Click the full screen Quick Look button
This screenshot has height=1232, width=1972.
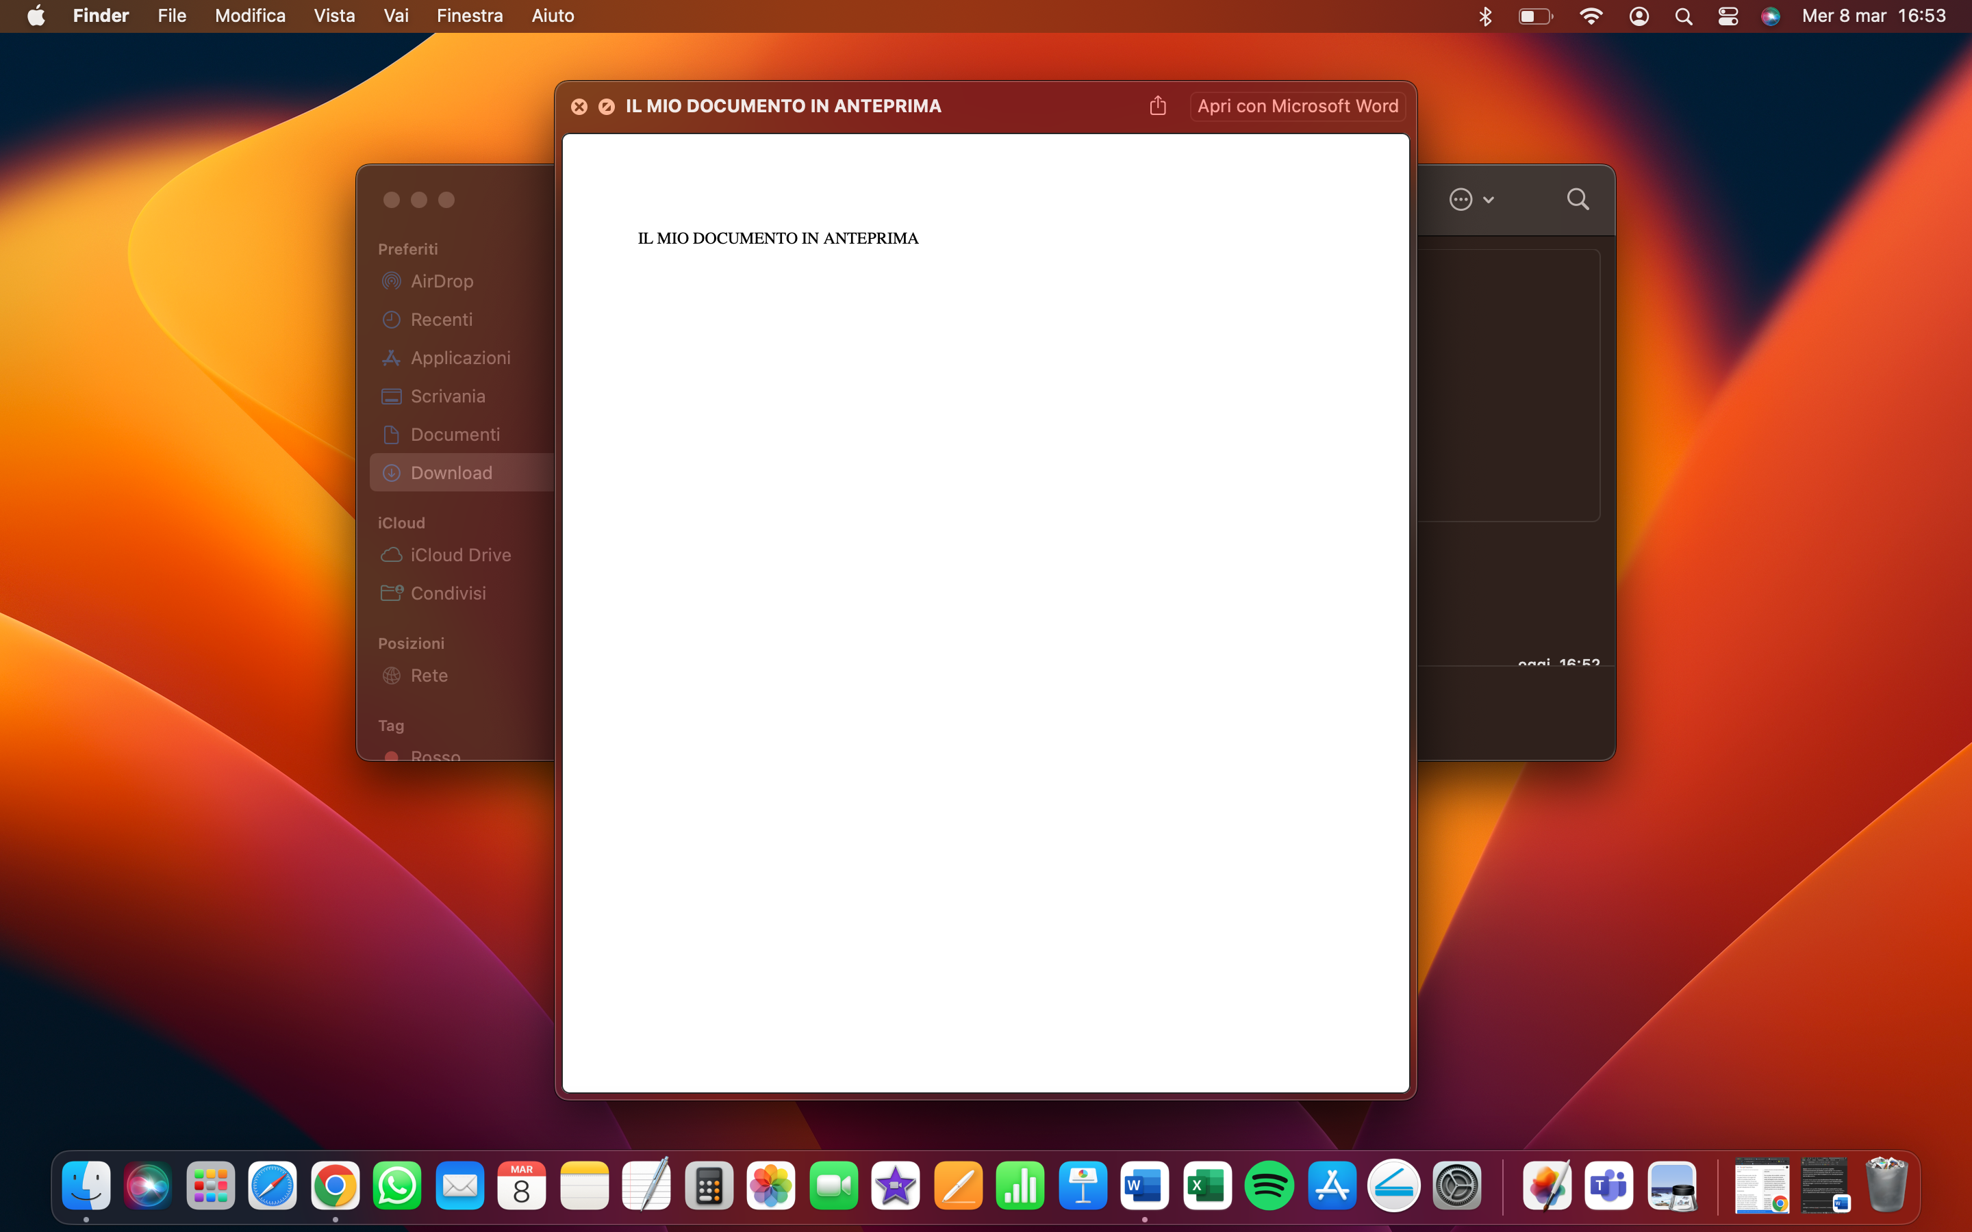(606, 107)
